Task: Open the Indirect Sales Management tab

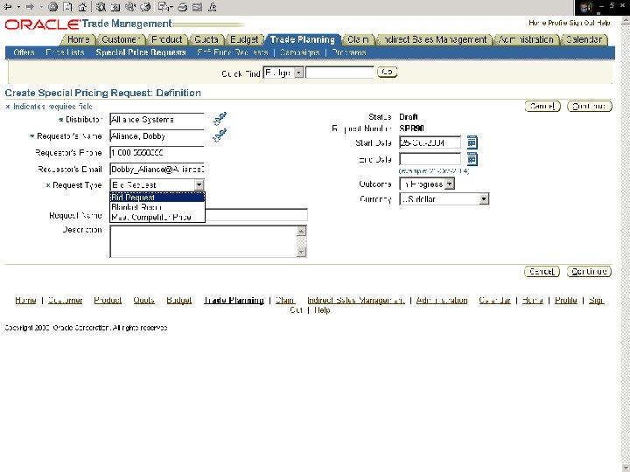Action: [435, 39]
